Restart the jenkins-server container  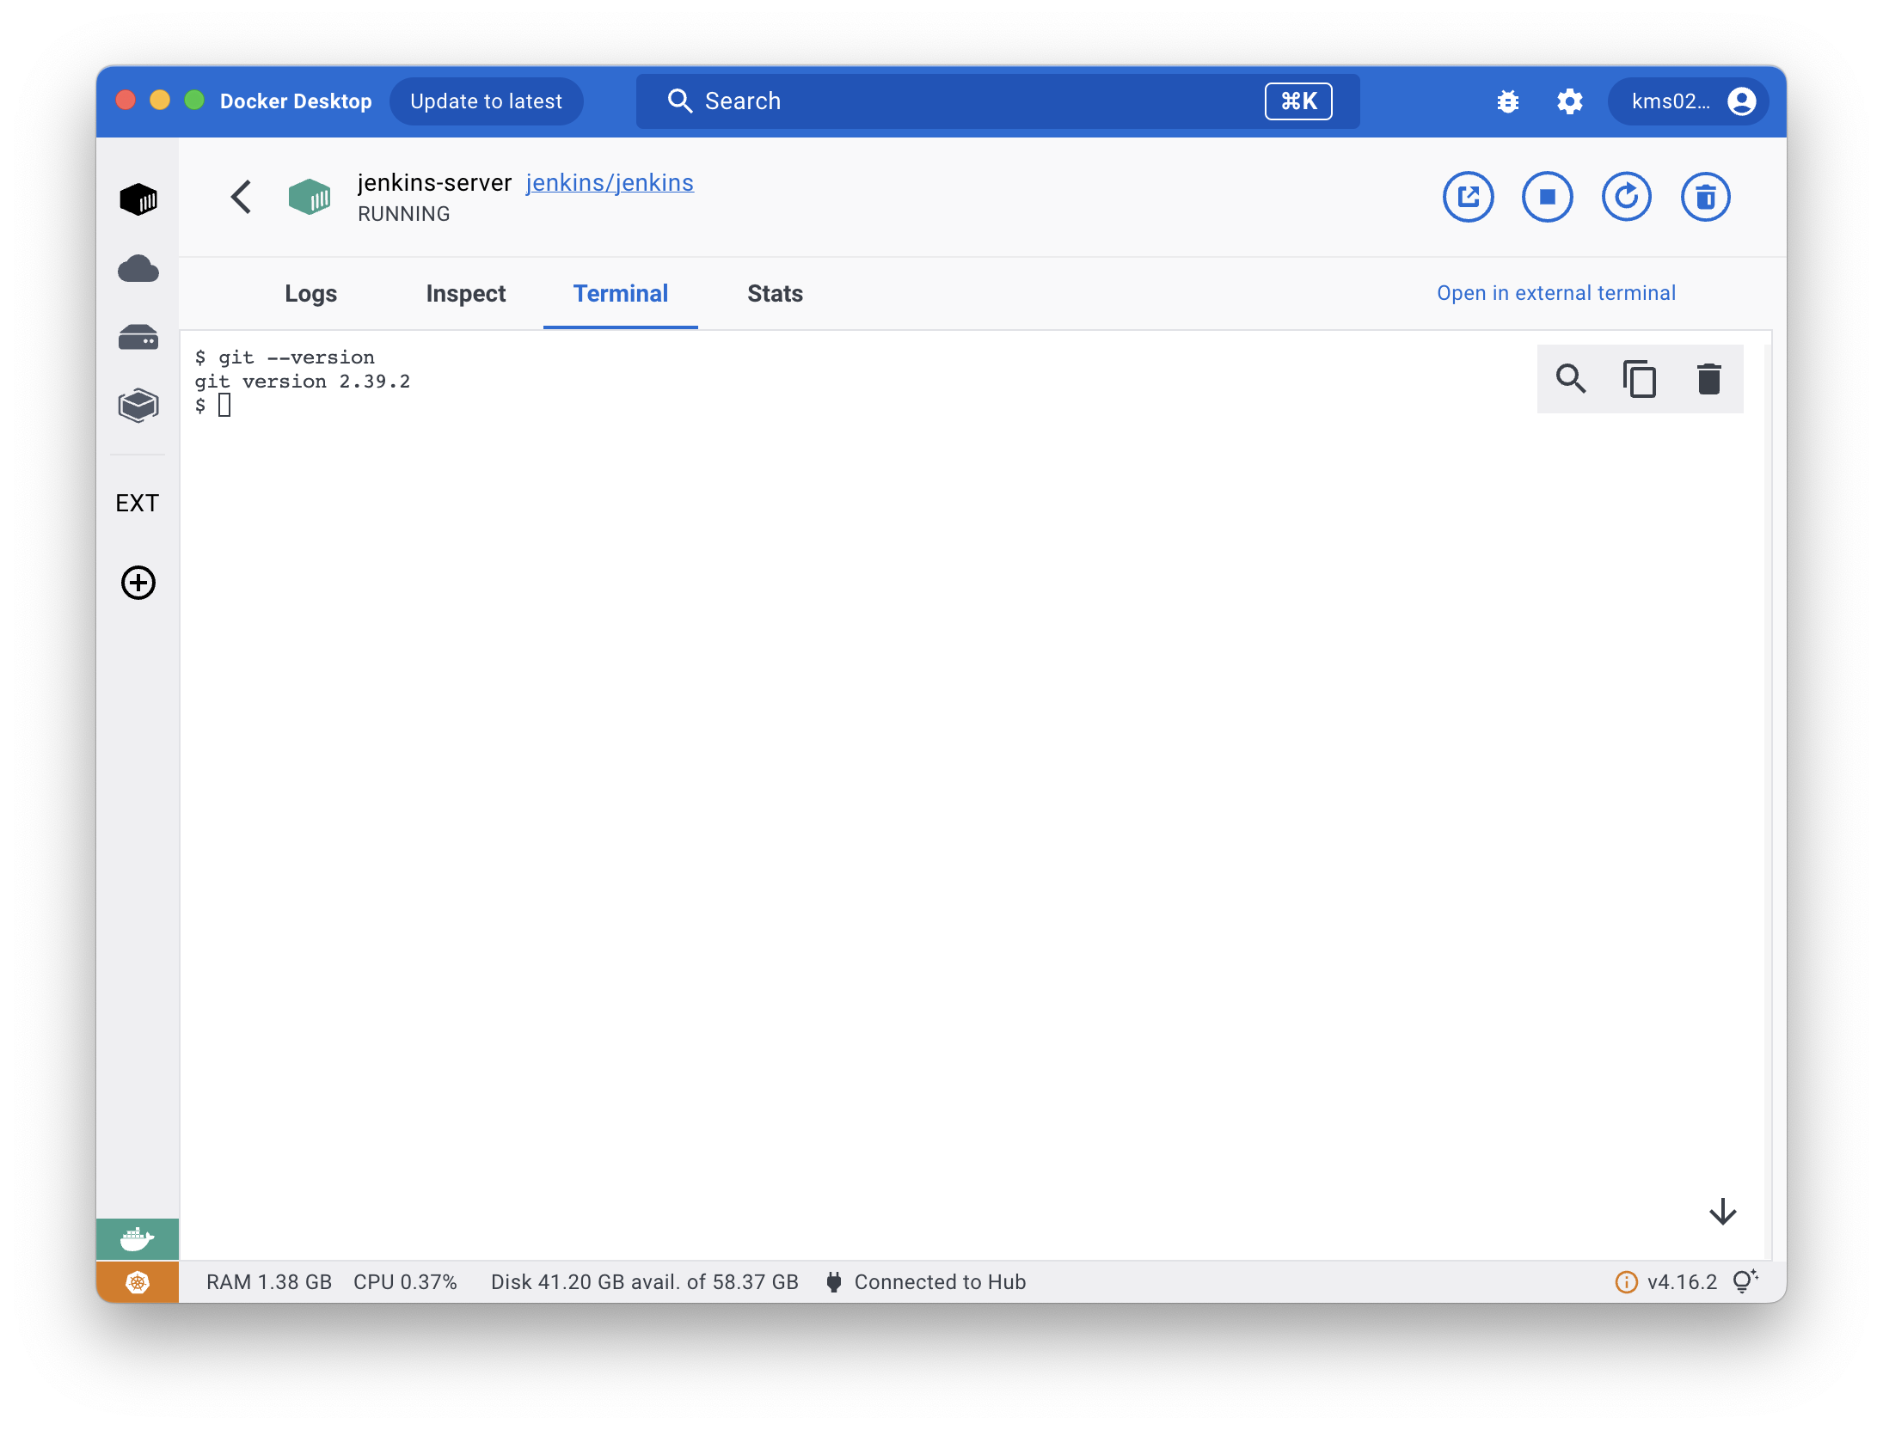1626,198
